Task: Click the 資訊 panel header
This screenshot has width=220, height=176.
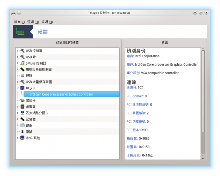Action: [x=165, y=42]
